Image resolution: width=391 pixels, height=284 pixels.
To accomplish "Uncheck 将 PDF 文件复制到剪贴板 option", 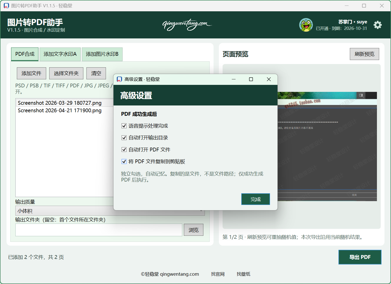I will (124, 161).
